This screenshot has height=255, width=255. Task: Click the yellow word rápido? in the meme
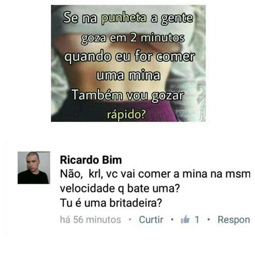[x=126, y=114]
